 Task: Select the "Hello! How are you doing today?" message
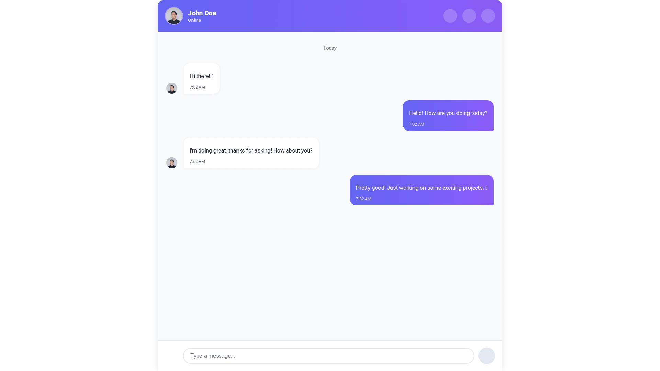[x=448, y=115]
